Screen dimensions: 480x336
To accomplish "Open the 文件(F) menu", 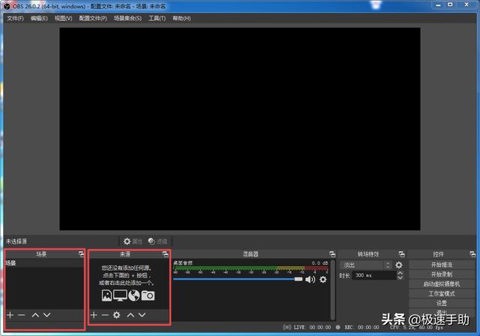I will tap(15, 18).
